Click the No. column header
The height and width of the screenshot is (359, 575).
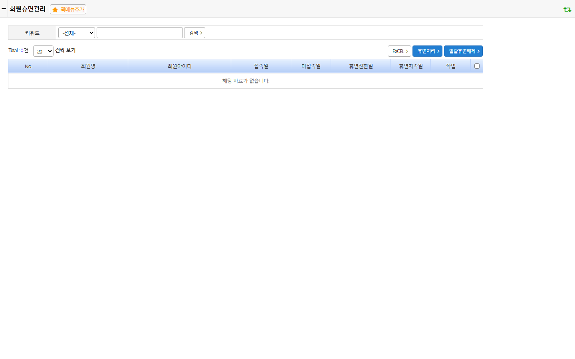point(28,66)
